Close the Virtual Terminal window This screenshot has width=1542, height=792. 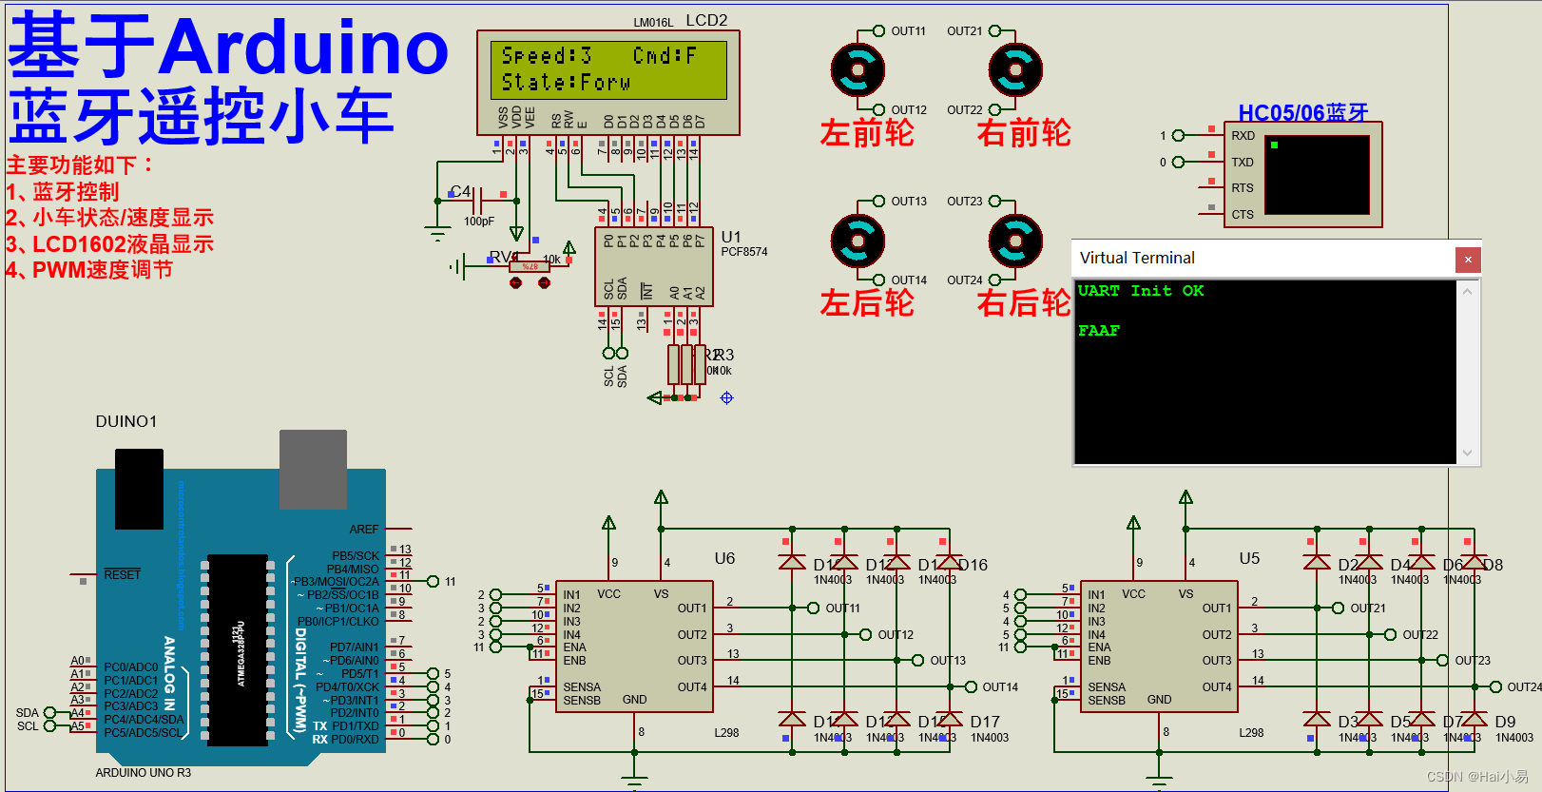1468,259
